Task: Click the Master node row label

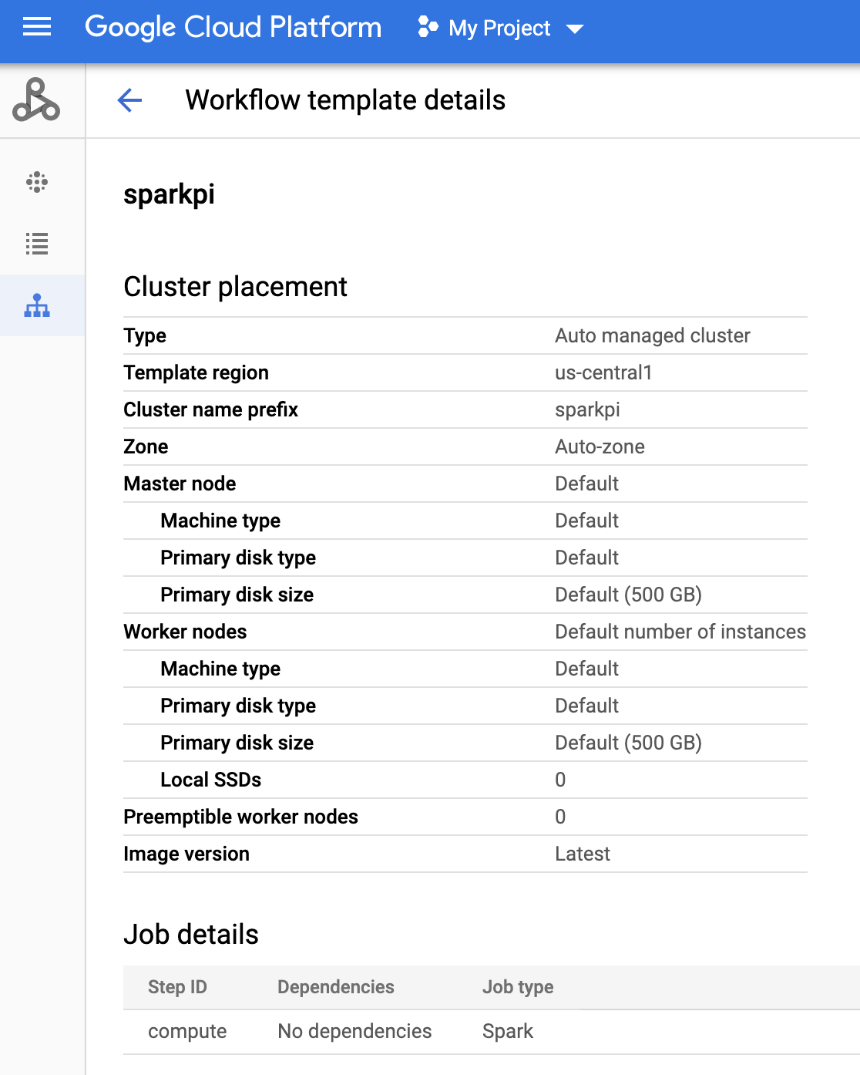Action: point(180,484)
